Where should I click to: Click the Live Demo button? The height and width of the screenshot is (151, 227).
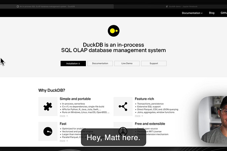[127, 63]
